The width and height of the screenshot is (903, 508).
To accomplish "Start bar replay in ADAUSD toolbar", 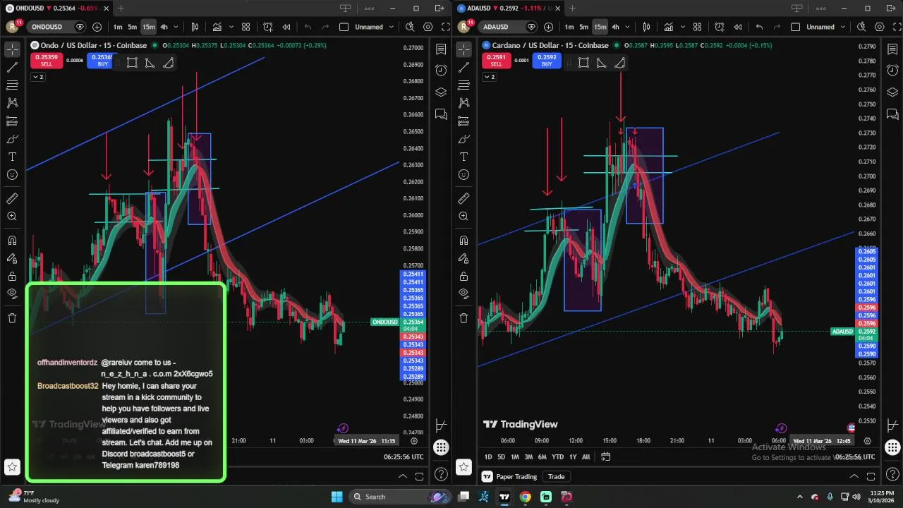I will coord(737,27).
